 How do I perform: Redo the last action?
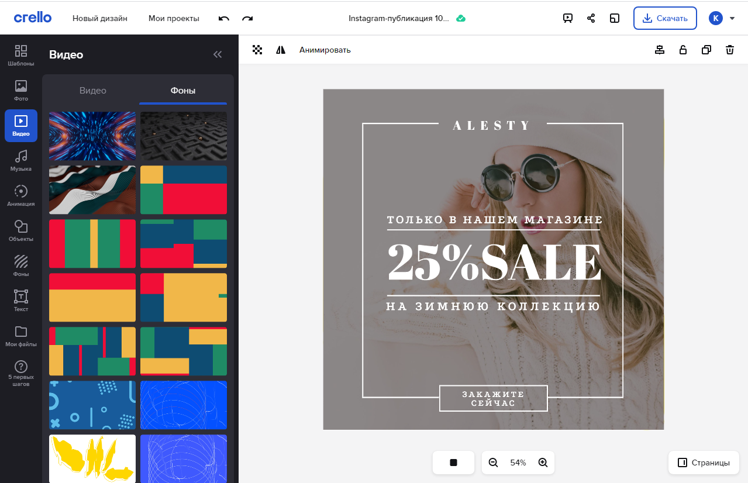tap(247, 19)
